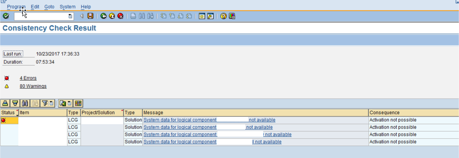Click the Export icon in grid toolbar
The width and height of the screenshot is (459, 158).
(62, 103)
